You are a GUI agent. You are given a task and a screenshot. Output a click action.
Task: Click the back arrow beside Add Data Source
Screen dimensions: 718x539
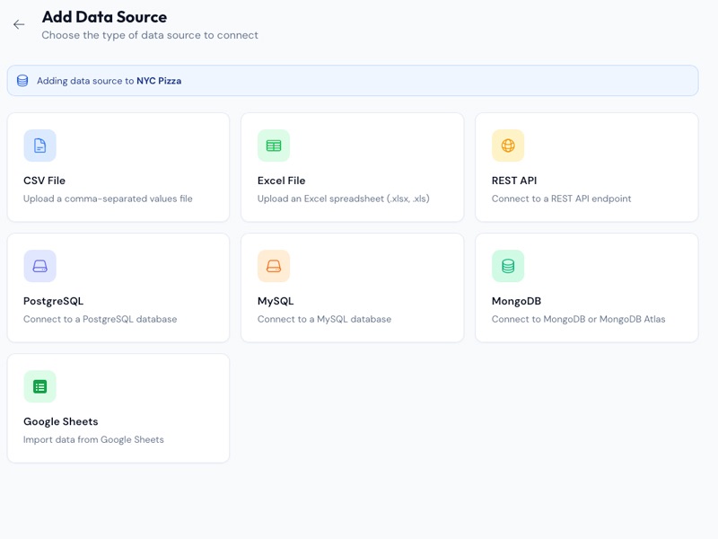point(19,24)
